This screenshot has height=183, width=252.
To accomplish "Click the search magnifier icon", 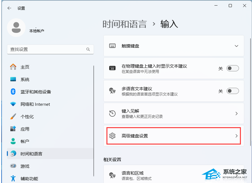I will 88,49.
